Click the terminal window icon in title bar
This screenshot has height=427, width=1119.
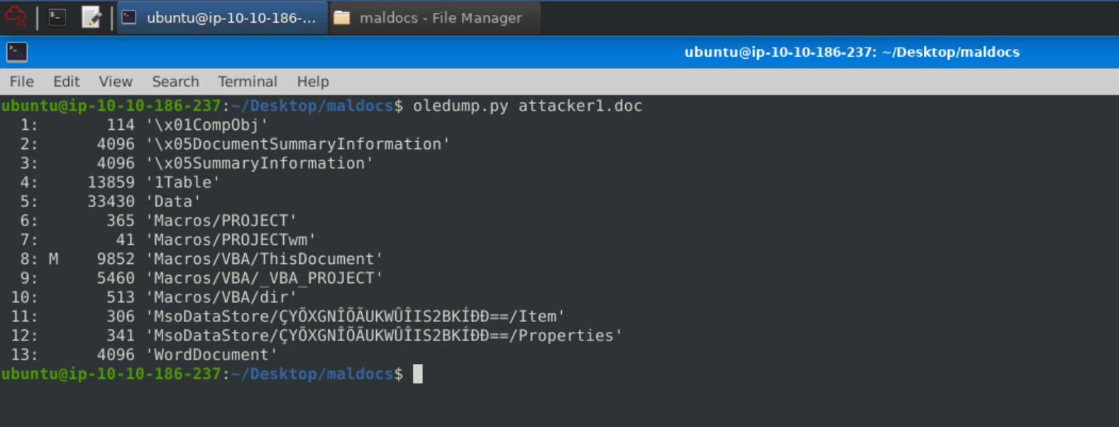17,52
